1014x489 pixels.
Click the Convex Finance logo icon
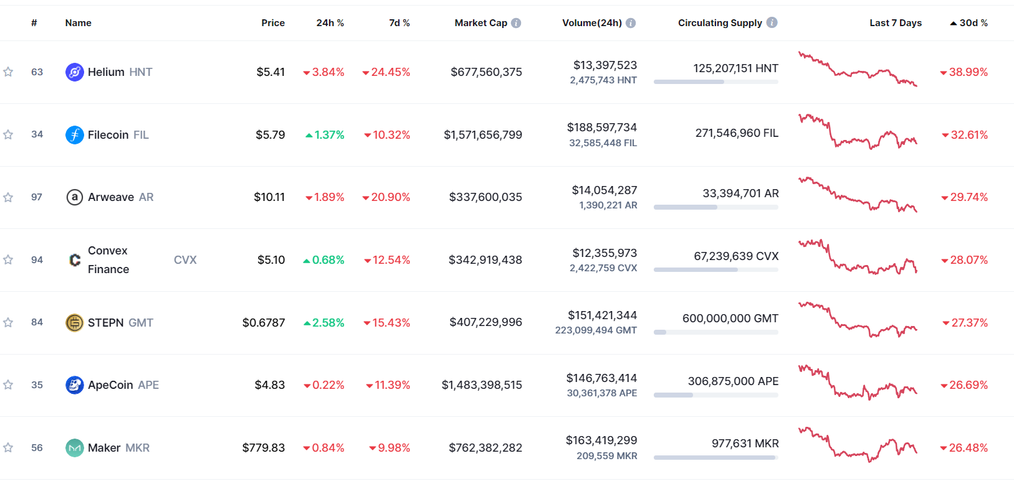(x=74, y=260)
